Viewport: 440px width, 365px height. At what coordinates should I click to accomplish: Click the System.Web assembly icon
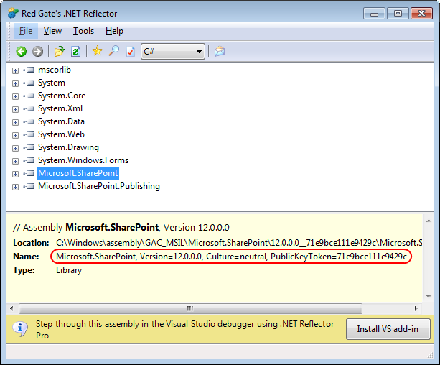click(29, 134)
